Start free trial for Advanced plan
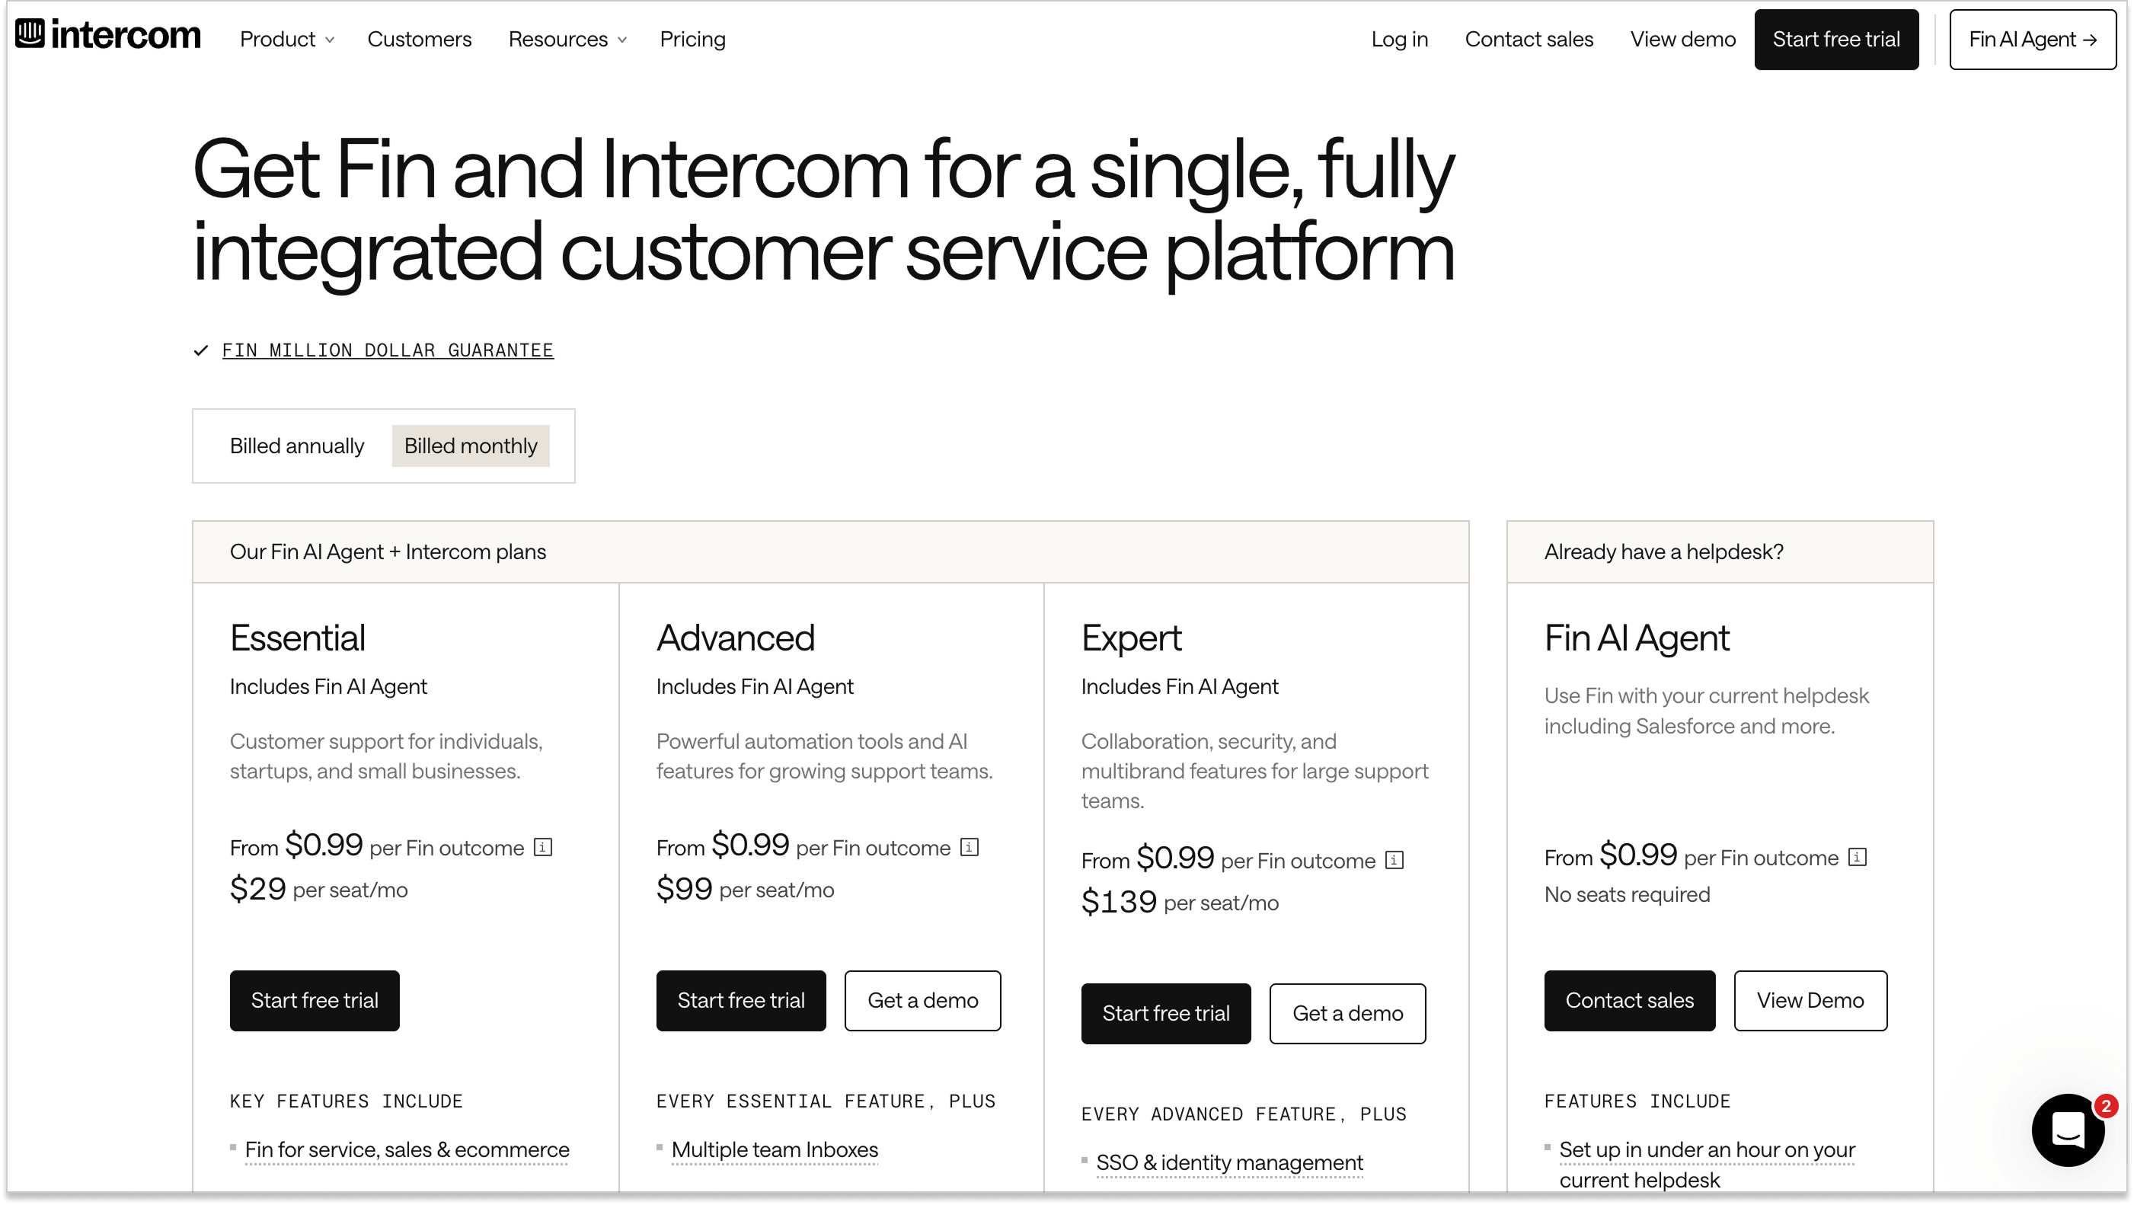The image size is (2134, 1205). pyautogui.click(x=740, y=1000)
